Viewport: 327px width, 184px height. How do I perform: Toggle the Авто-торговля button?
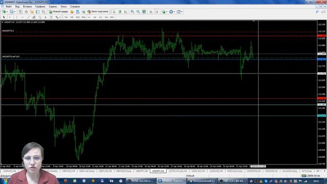tap(98, 12)
